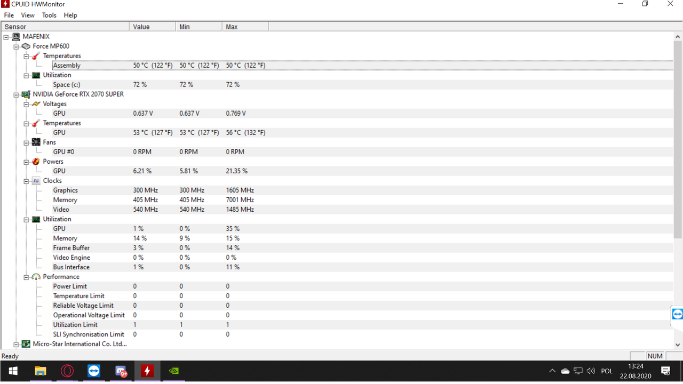Open Opera browser from taskbar

(67, 371)
